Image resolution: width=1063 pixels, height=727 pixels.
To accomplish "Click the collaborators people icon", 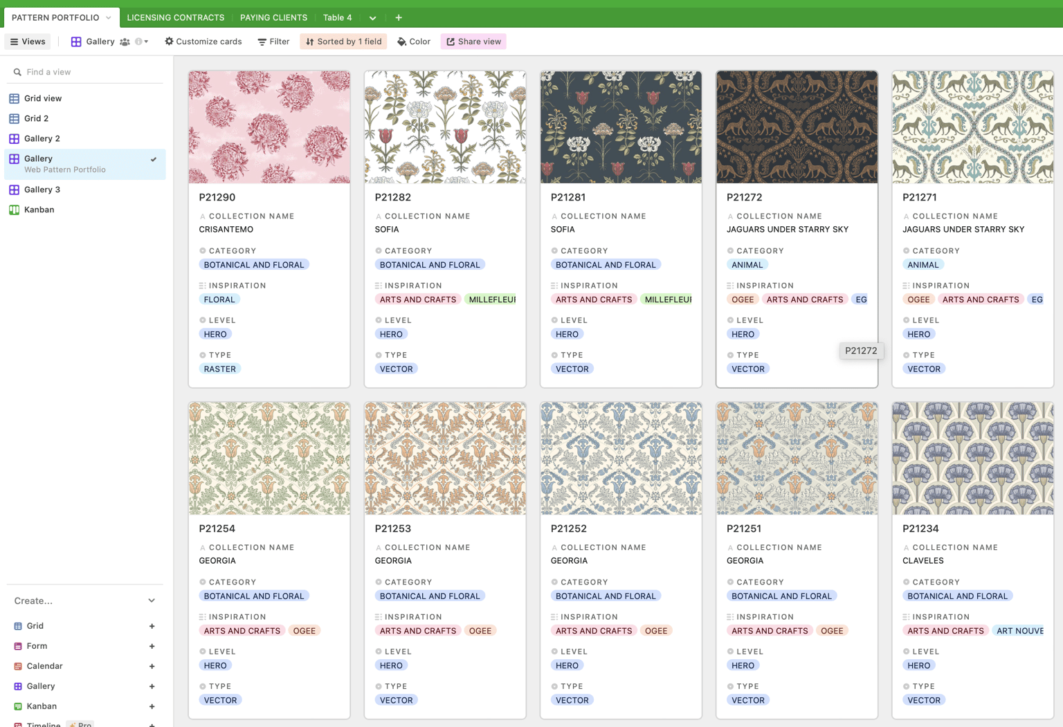I will [125, 42].
